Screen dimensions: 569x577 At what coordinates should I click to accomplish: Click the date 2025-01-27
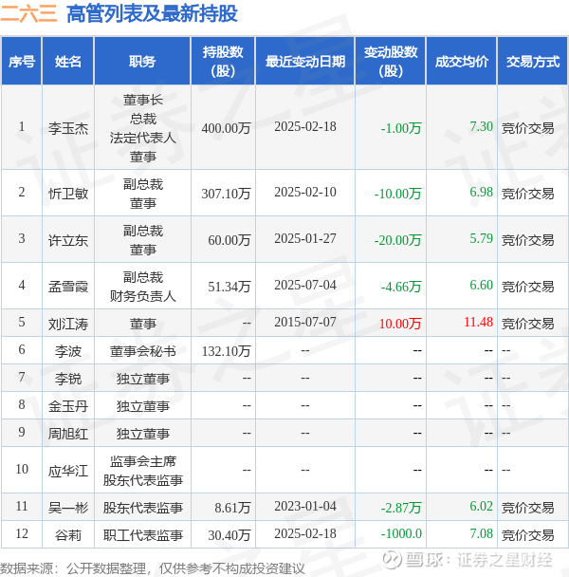305,238
